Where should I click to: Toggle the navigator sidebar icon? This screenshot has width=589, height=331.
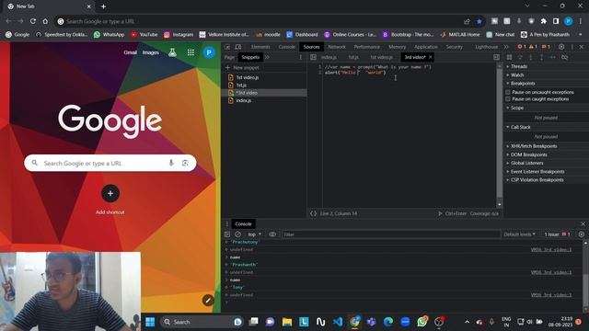coord(313,57)
